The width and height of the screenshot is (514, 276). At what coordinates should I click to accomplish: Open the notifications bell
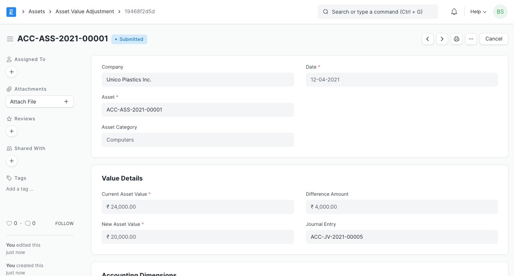(454, 12)
